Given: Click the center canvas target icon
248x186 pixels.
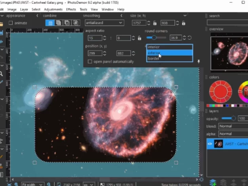Looking at the screenshot, I should (x=201, y=180).
